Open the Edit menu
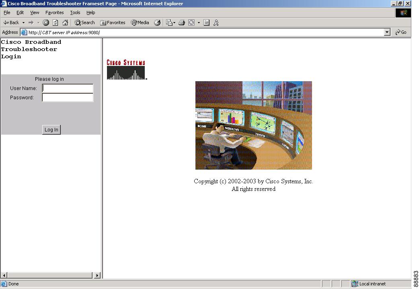Viewport: 419px width, 289px height. [x=20, y=12]
